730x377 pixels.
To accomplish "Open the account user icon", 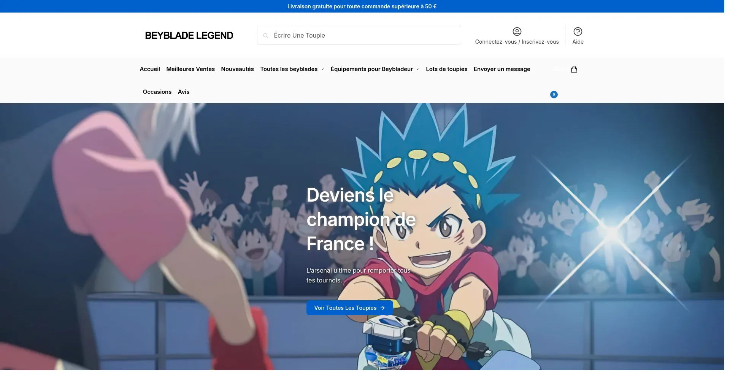I will click(x=517, y=32).
